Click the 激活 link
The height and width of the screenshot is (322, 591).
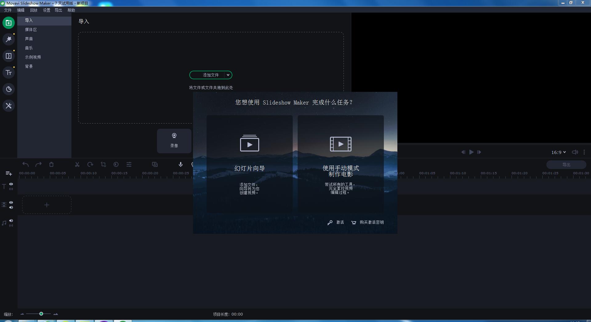point(336,222)
